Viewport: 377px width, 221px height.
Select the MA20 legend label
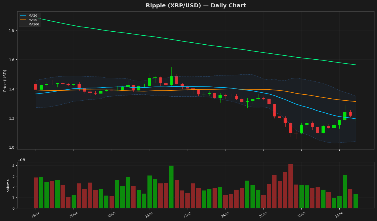(33, 16)
